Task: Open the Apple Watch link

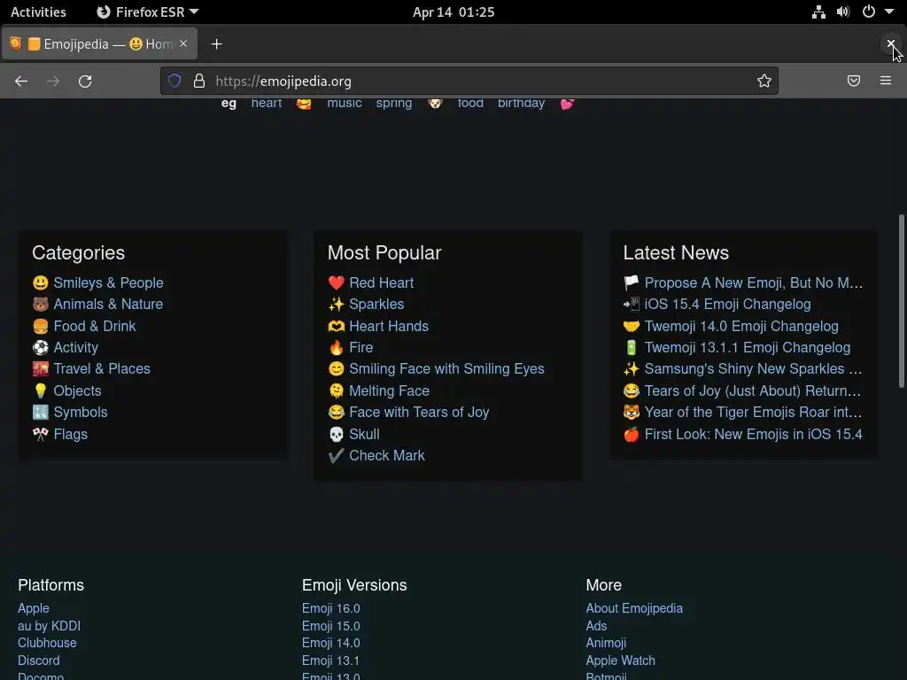Action: pos(621,661)
